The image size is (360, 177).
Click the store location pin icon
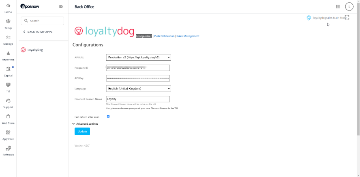coord(309,18)
